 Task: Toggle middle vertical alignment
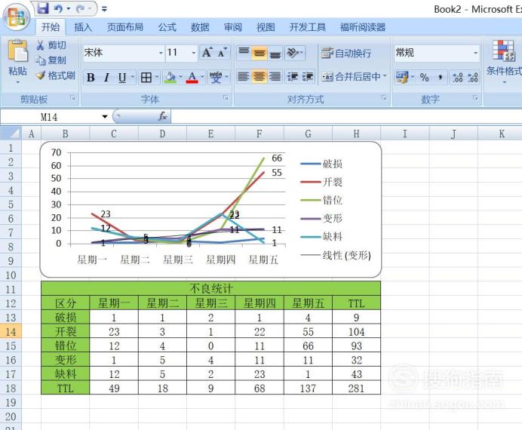coord(259,53)
